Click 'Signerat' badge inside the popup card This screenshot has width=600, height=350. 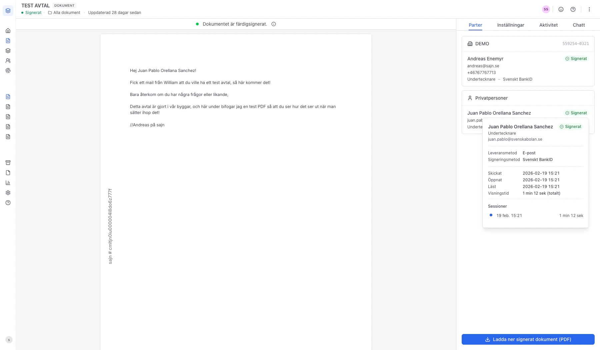(x=571, y=127)
